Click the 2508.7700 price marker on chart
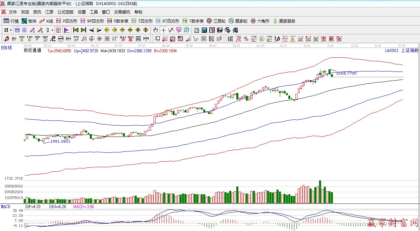The width and height of the screenshot is (420, 231). pos(346,73)
